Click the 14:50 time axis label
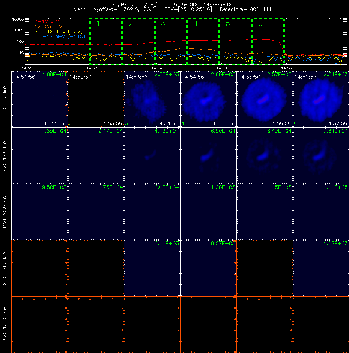Image resolution: width=349 pixels, height=353 pixels. click(x=27, y=68)
